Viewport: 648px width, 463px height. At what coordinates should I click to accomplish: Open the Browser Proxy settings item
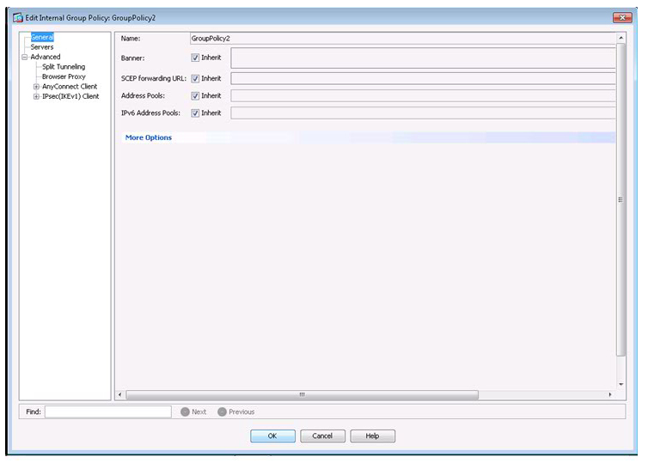[x=64, y=76]
